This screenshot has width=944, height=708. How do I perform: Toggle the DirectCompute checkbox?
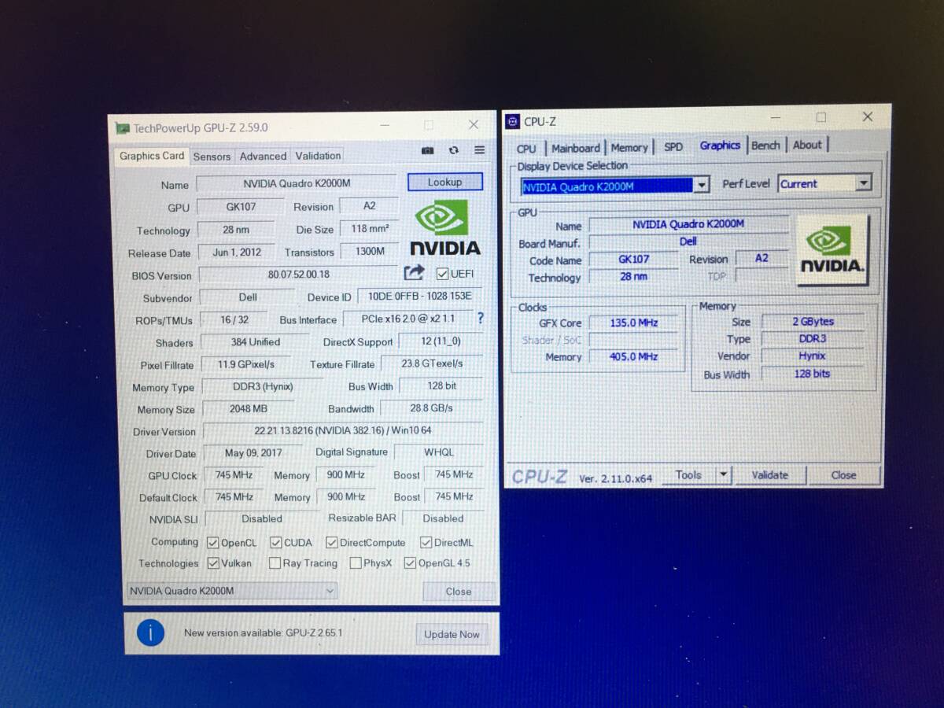click(x=331, y=543)
